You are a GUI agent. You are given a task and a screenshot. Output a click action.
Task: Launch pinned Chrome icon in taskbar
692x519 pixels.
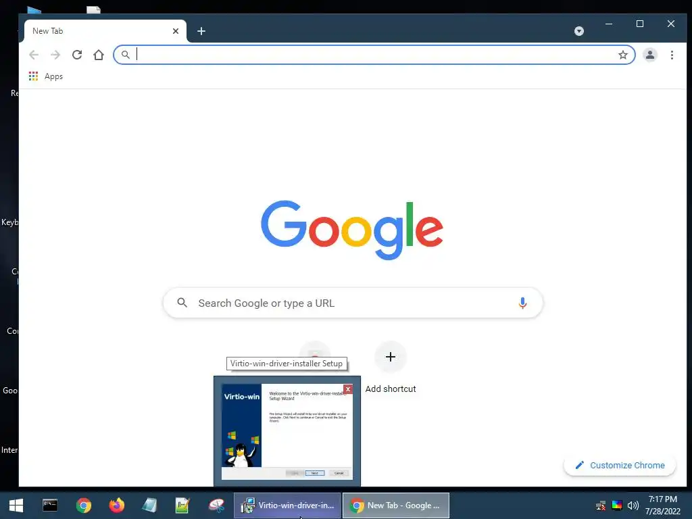[x=83, y=505]
